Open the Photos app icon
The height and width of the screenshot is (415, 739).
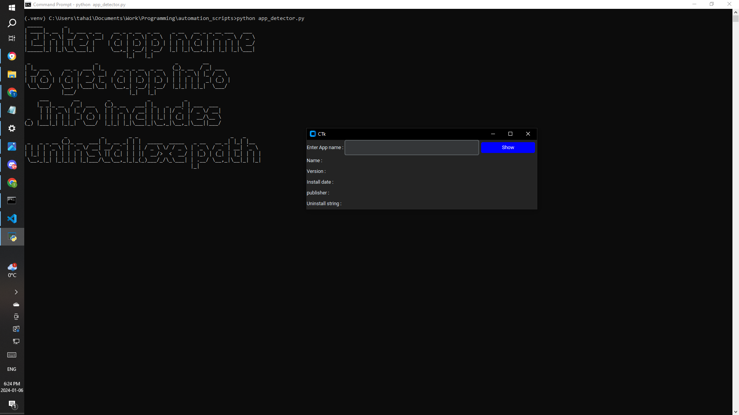click(x=12, y=146)
